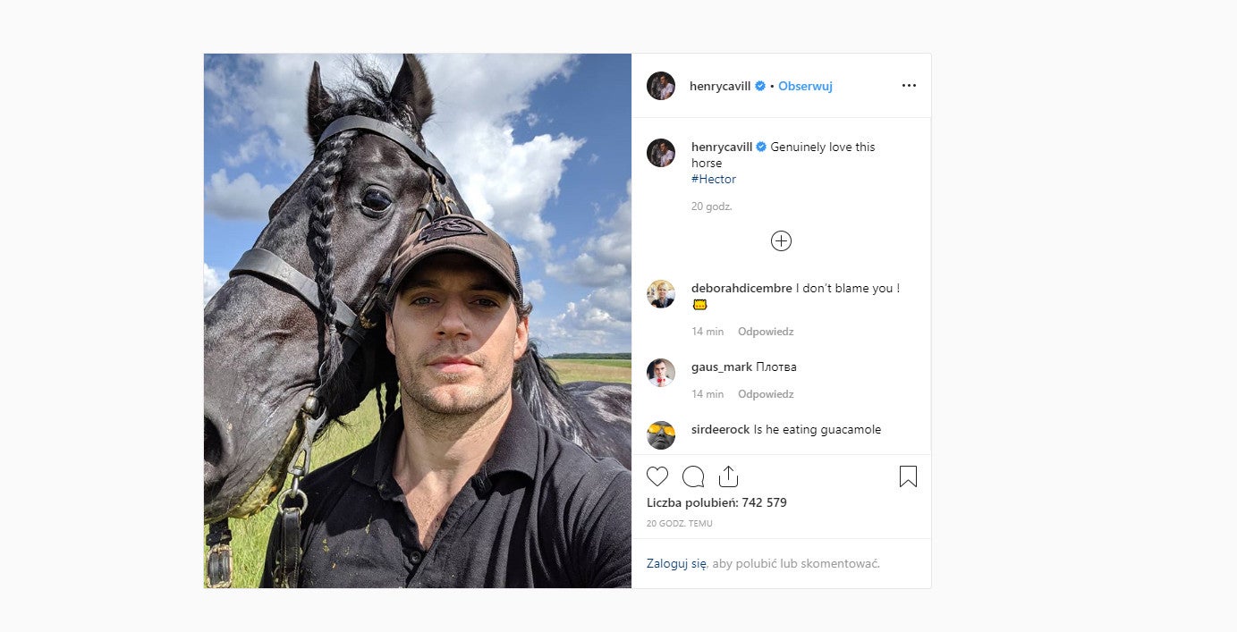
Task: Click the henrycavill username in header
Action: (x=721, y=86)
